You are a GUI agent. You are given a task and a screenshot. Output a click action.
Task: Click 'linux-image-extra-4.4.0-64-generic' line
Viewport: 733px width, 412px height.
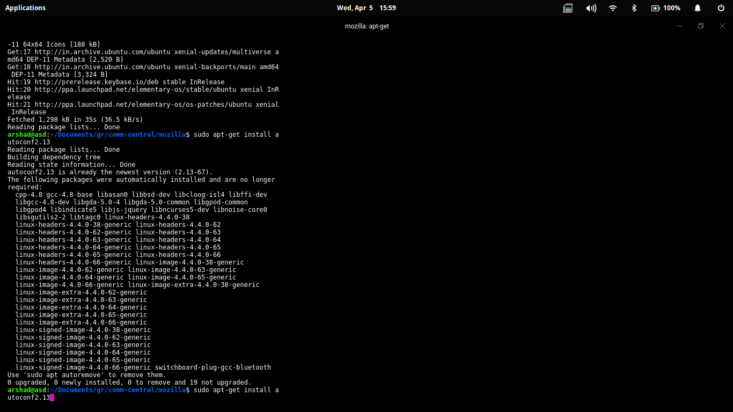click(x=81, y=307)
